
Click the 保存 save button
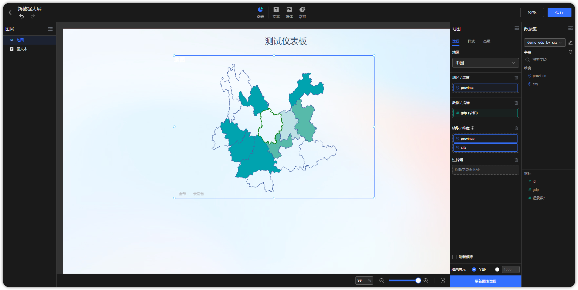pos(560,12)
